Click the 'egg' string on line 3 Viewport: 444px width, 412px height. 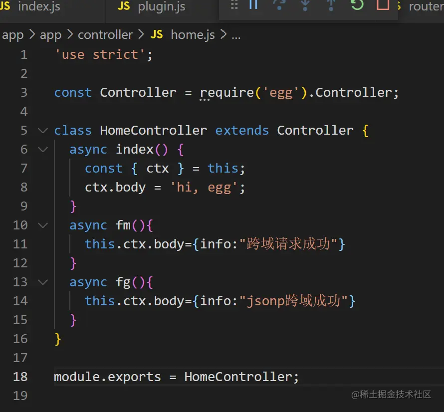pyautogui.click(x=280, y=93)
